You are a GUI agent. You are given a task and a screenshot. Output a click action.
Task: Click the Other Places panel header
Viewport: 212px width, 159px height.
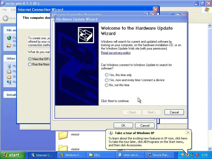(x=10, y=59)
